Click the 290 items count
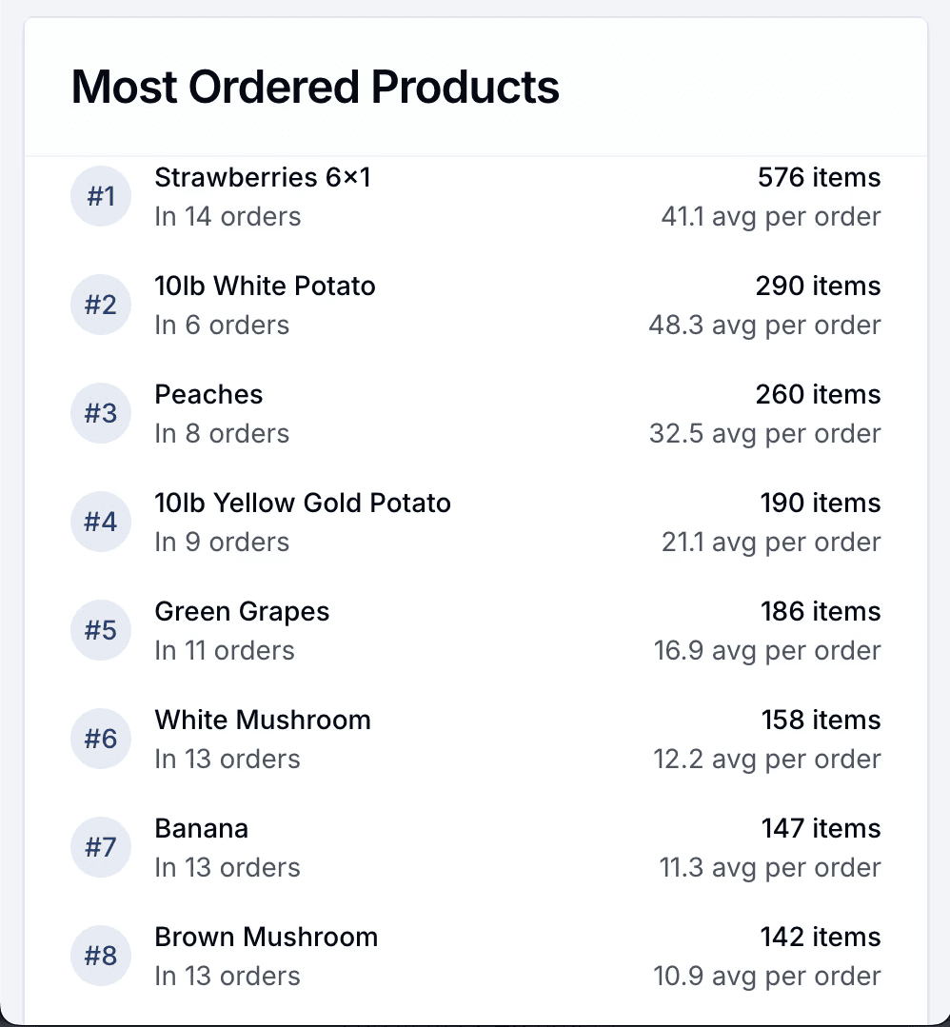 pyautogui.click(x=818, y=286)
